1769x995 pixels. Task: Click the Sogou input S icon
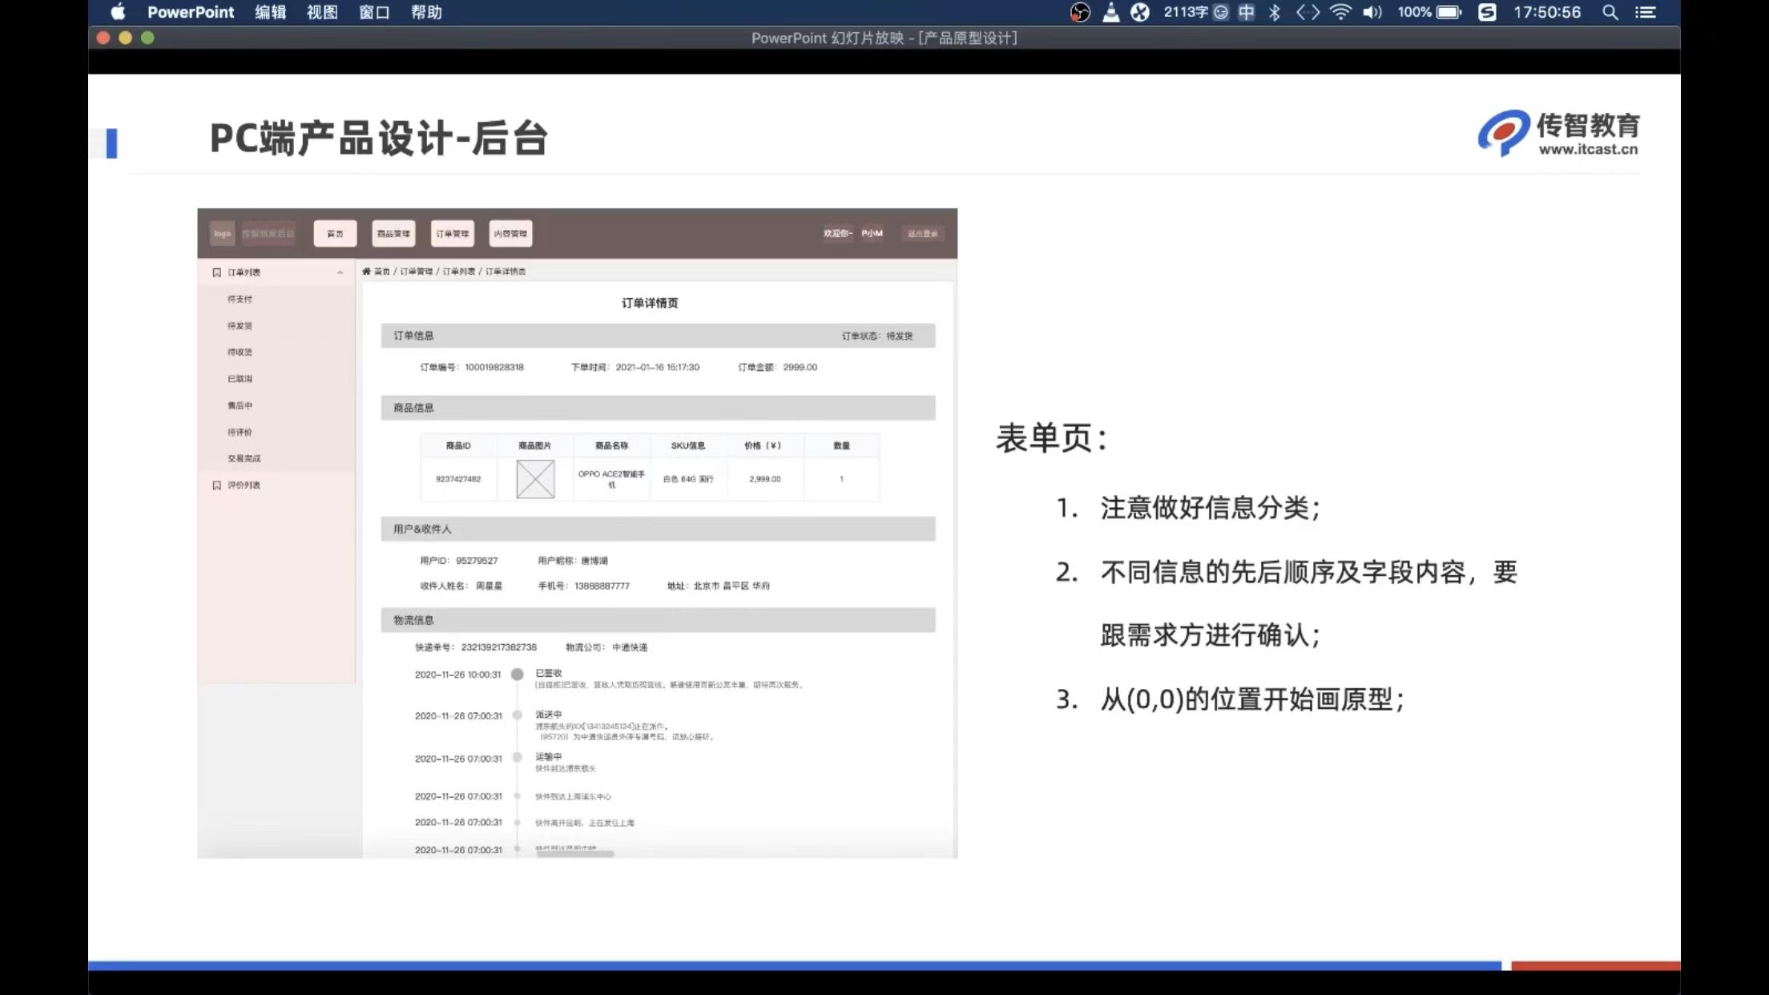(x=1487, y=12)
